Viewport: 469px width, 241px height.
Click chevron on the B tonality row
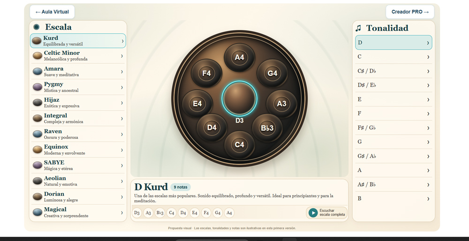click(428, 199)
